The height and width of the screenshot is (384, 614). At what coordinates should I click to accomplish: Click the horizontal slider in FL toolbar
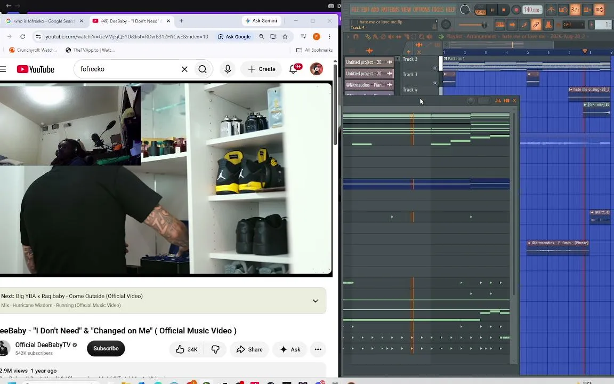tap(474, 25)
